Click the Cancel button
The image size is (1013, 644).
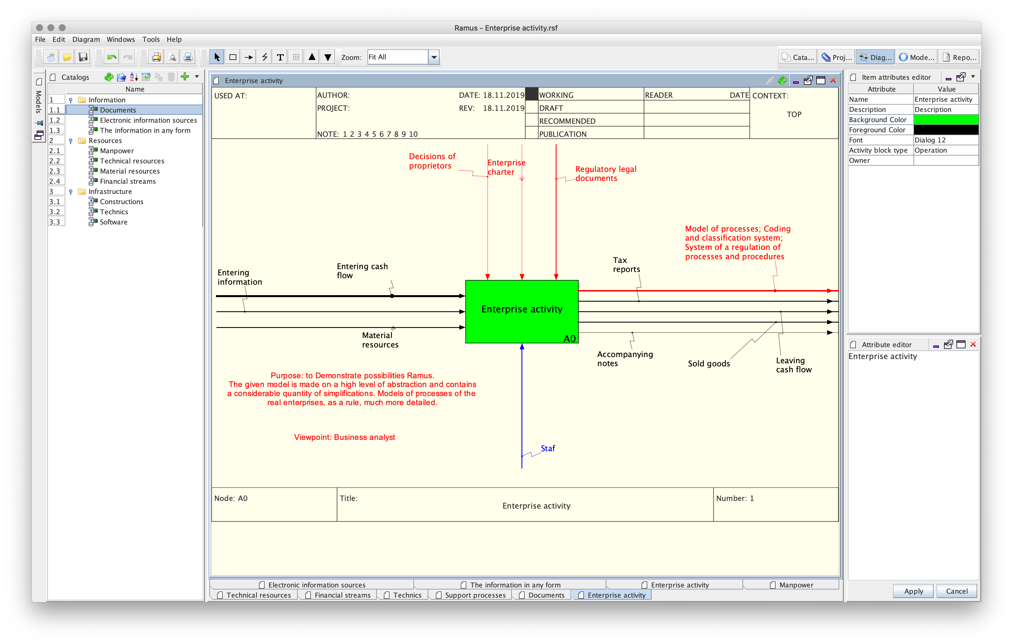point(957,591)
